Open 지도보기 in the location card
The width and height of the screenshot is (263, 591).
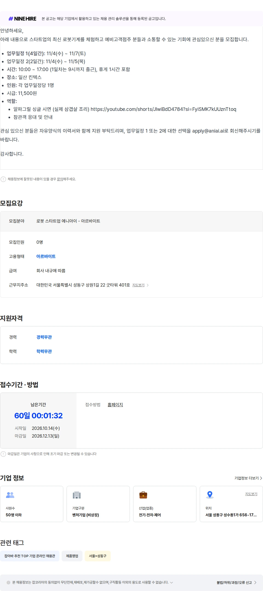click(251, 494)
